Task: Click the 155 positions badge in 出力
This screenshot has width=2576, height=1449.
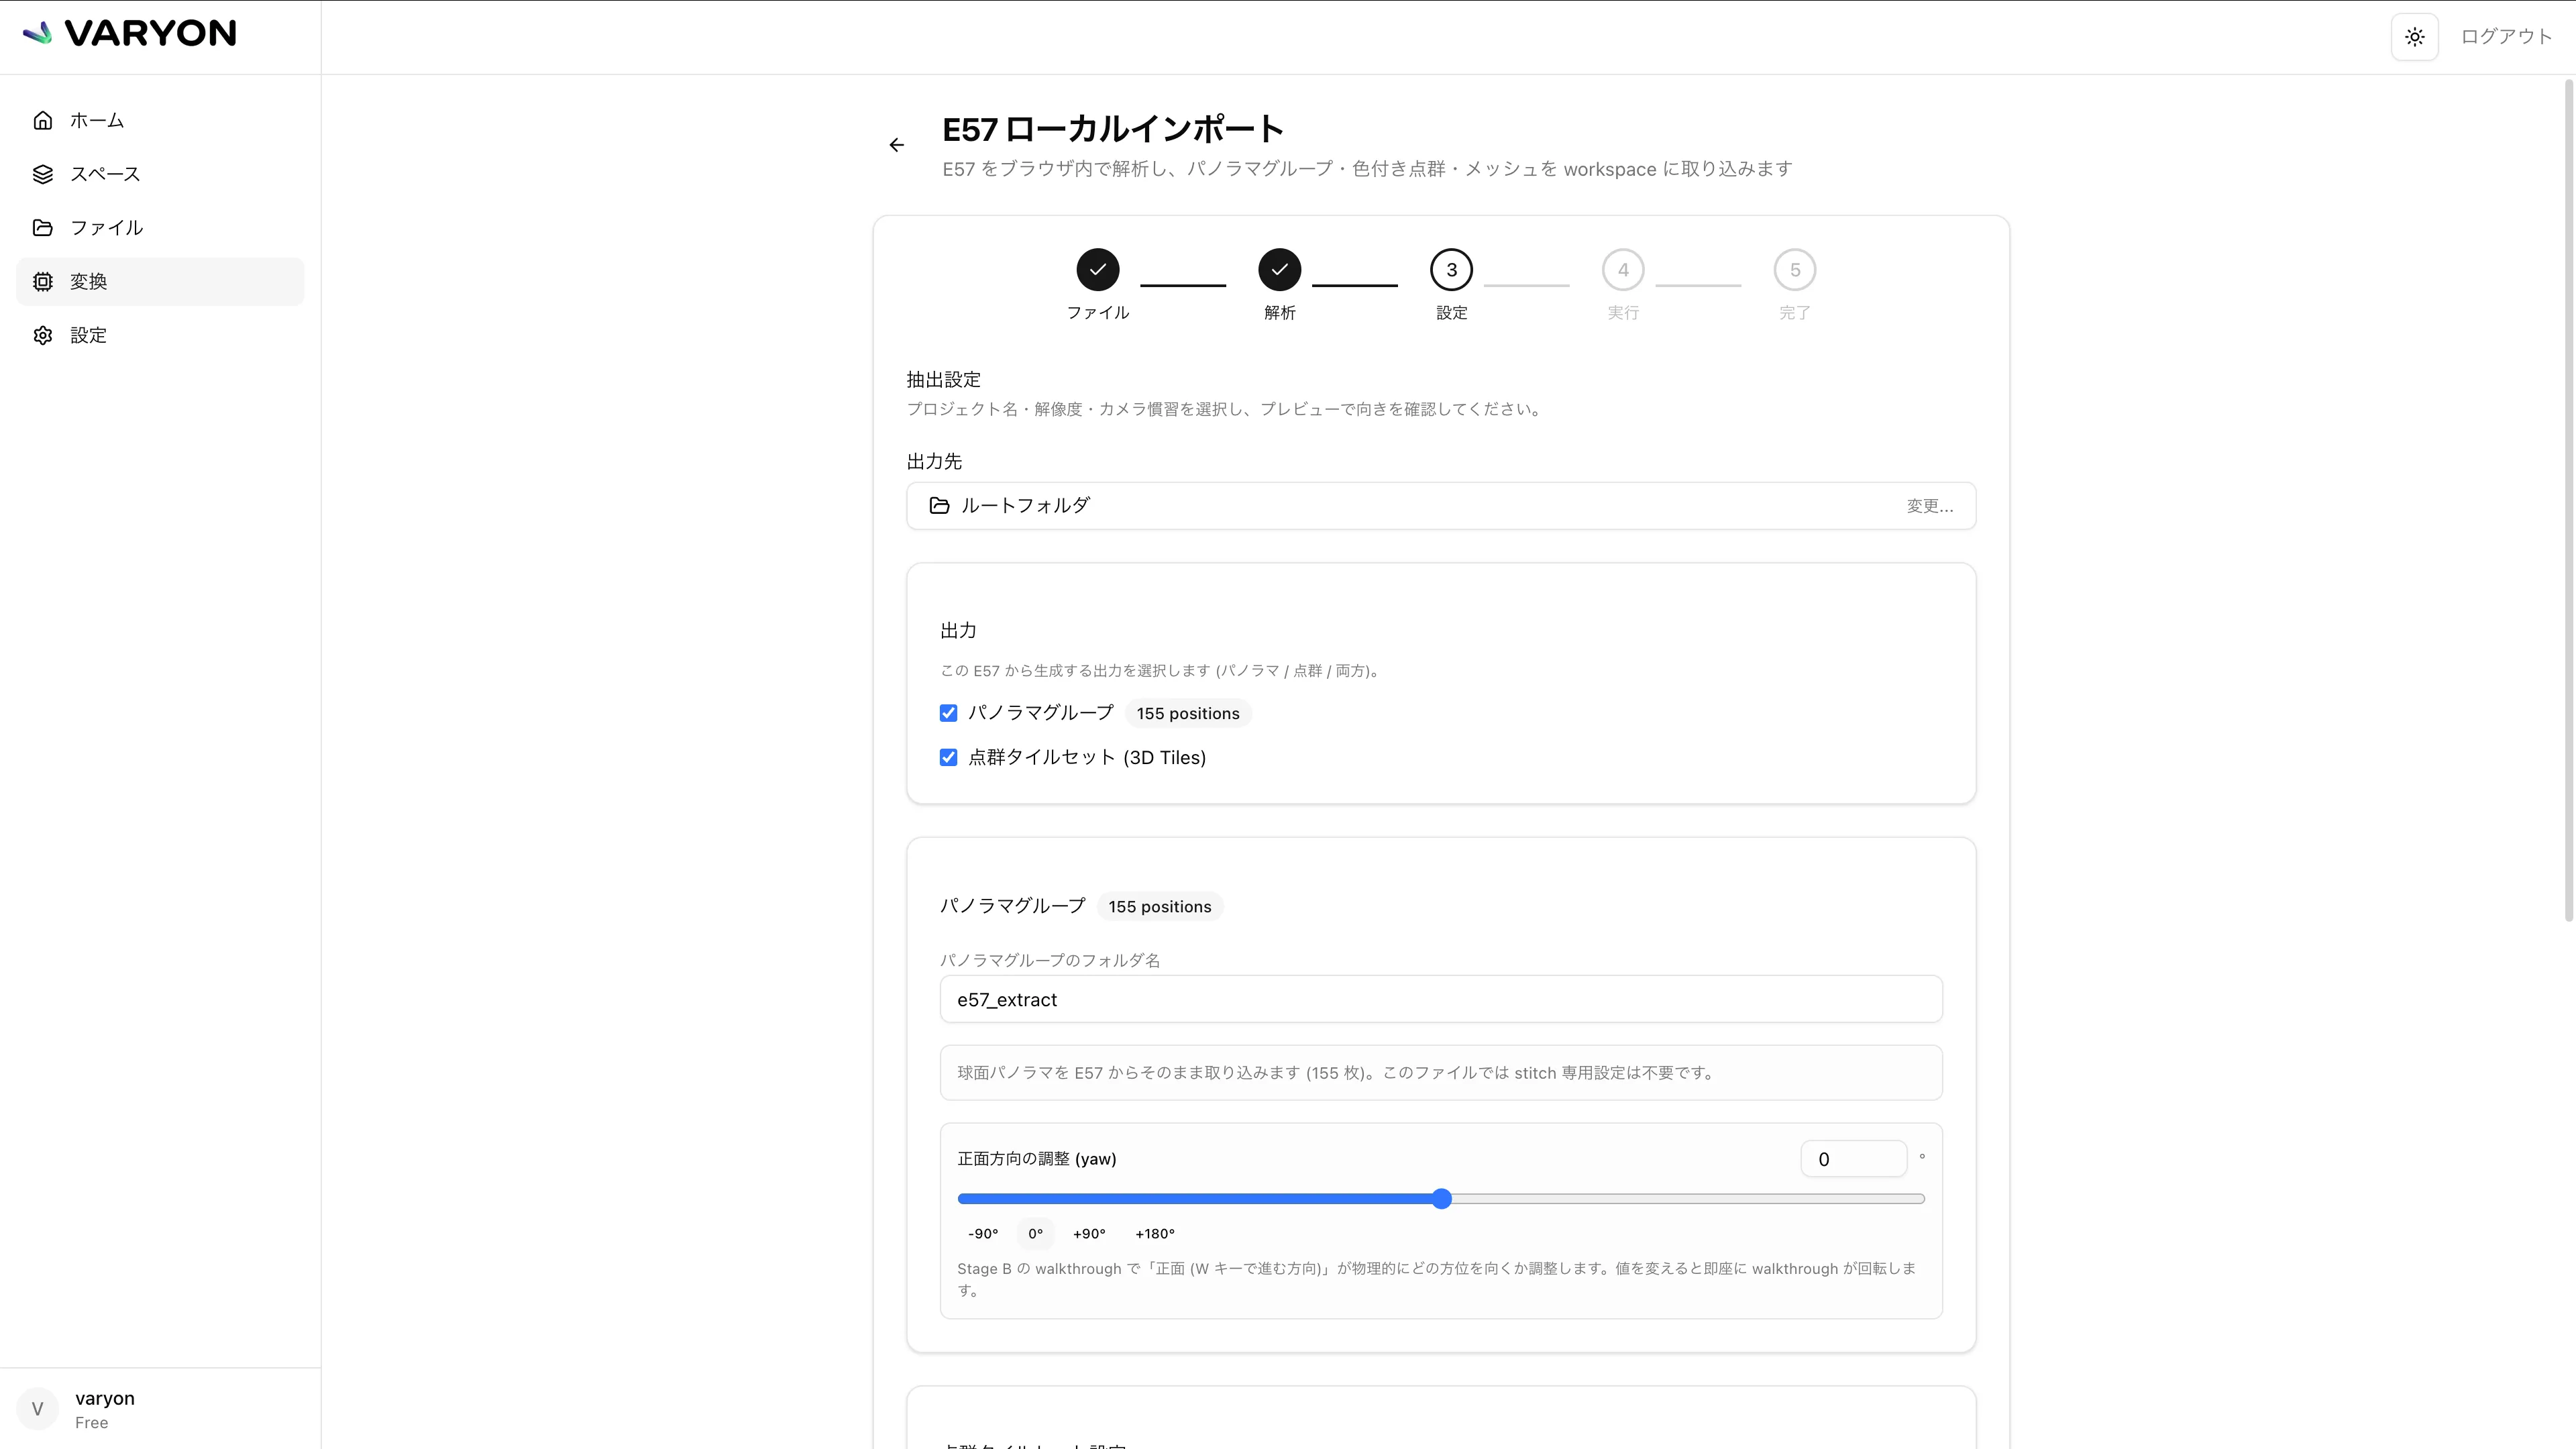Action: (1187, 713)
